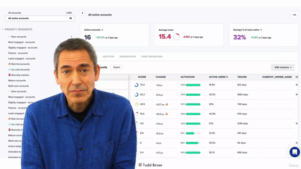Switch to the Segmentation tab
The width and height of the screenshot is (301, 169).
click(127, 56)
